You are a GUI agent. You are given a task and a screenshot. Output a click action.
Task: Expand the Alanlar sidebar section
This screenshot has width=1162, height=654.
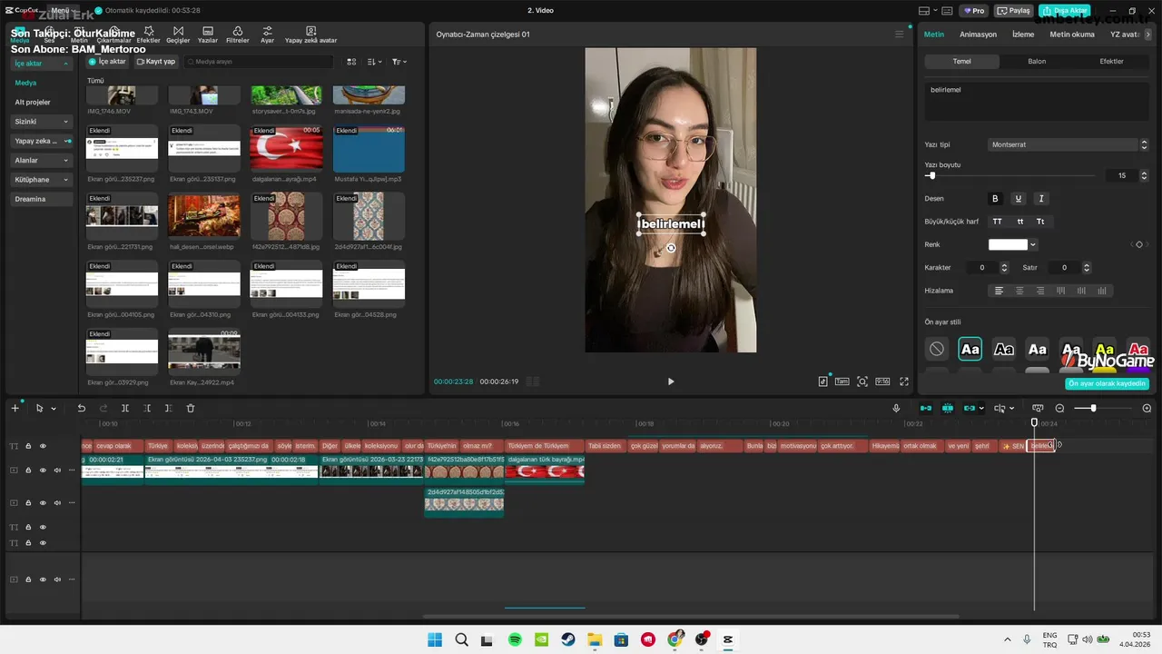[43, 160]
